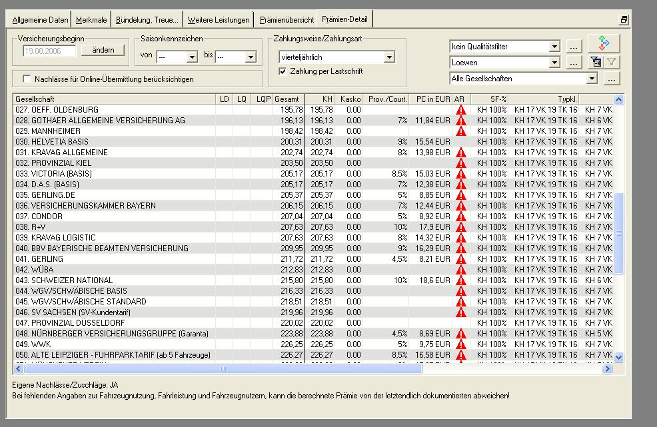Click the greyed-out funnel filter icon

tap(612, 63)
